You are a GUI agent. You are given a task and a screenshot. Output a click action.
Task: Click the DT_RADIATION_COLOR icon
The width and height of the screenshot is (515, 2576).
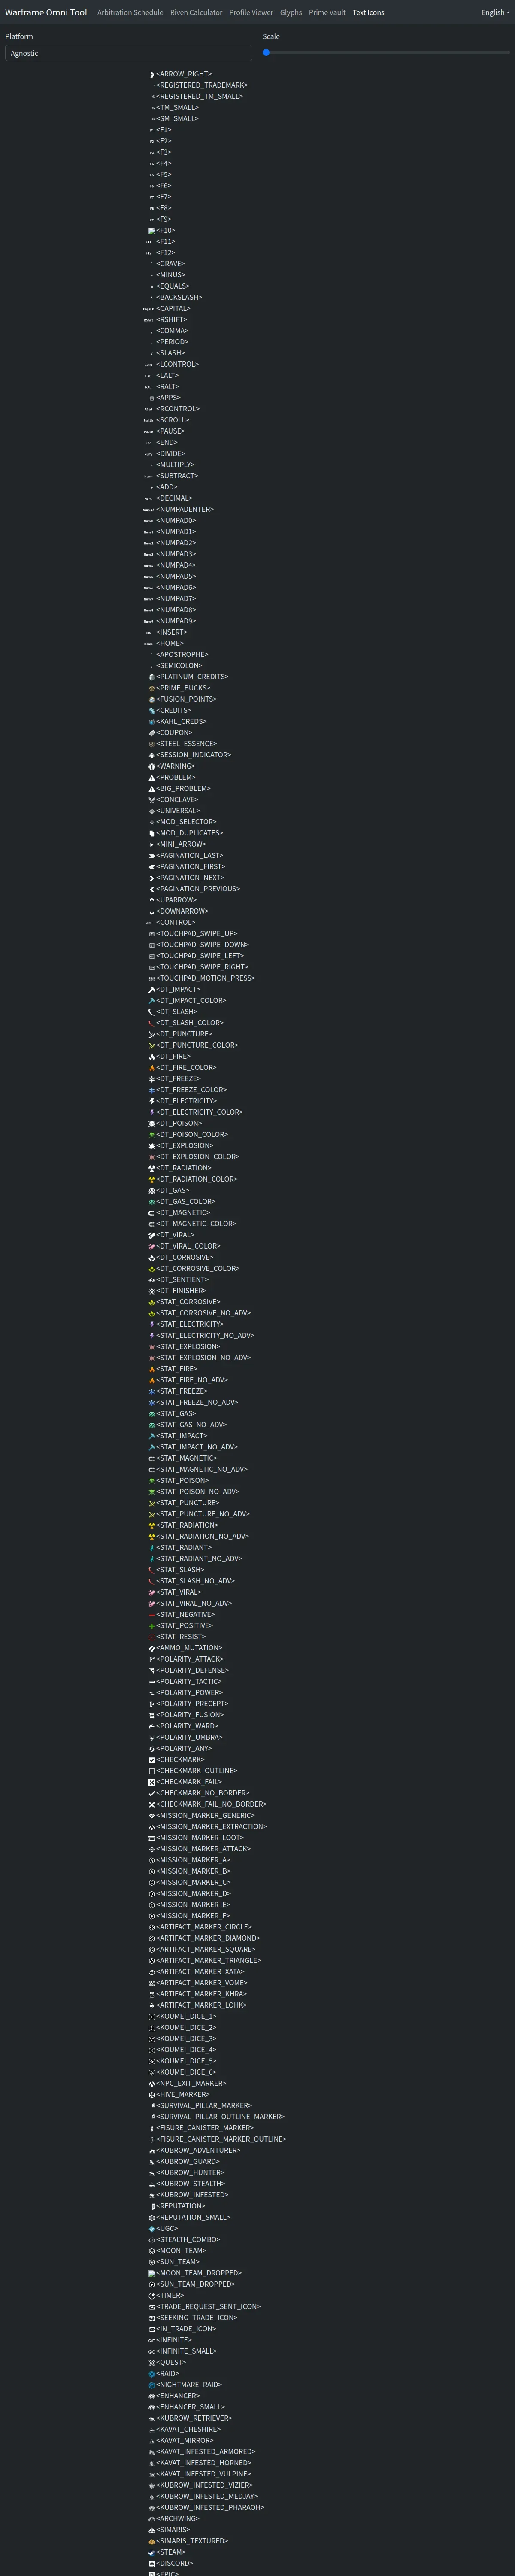click(x=152, y=1179)
